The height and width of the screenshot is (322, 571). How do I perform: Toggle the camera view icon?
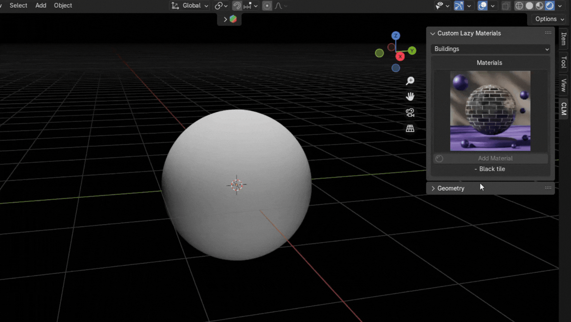(410, 113)
